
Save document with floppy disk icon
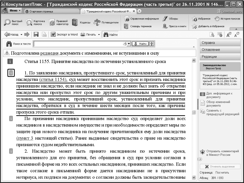point(36,34)
